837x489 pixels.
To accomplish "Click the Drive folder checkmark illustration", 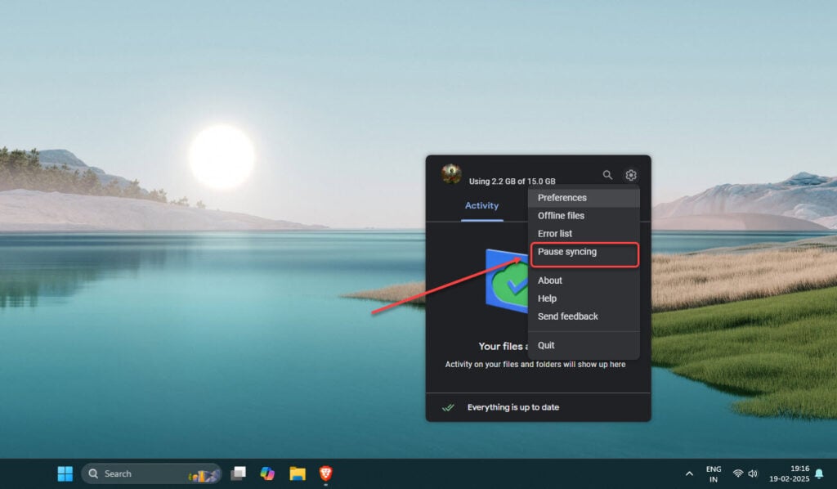I will pos(506,280).
